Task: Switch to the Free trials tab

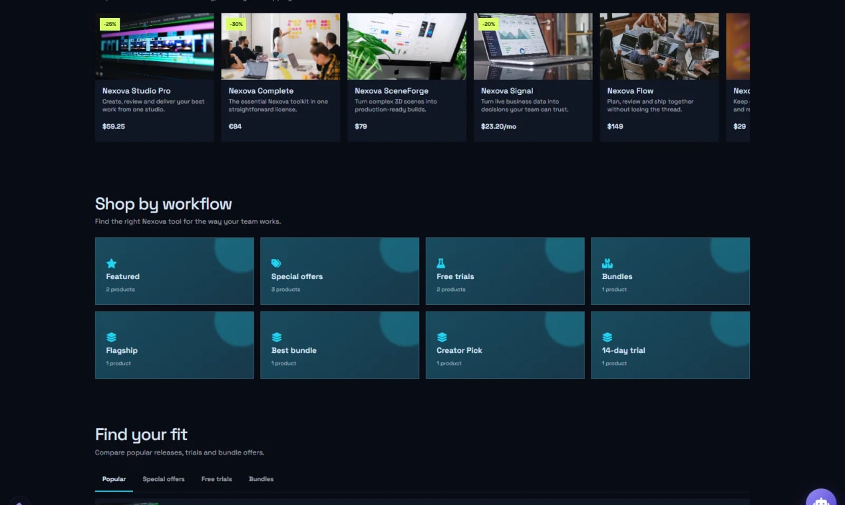Action: (x=217, y=479)
